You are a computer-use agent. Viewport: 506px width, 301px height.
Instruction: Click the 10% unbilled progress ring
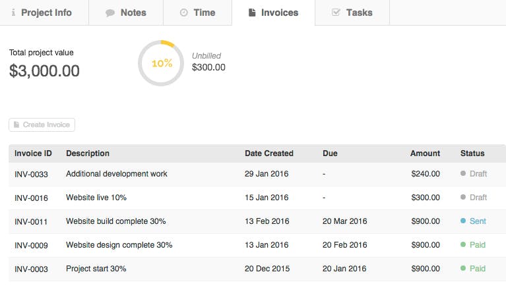(x=161, y=63)
